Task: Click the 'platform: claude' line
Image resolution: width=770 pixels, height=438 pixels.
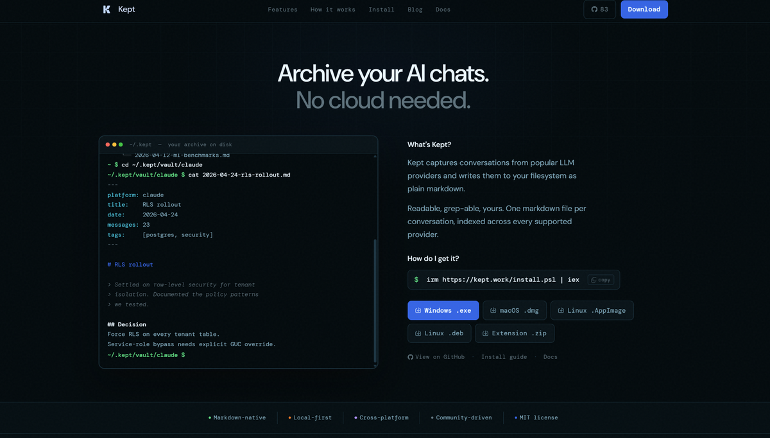Action: click(x=135, y=195)
